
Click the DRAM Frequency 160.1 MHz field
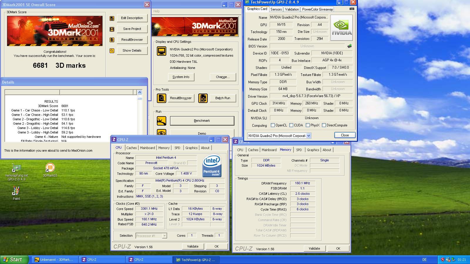303,183
